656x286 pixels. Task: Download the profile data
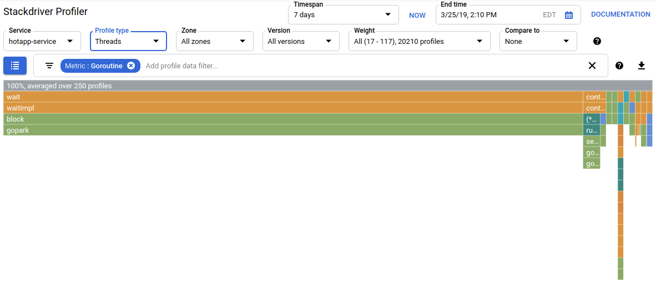pos(642,66)
